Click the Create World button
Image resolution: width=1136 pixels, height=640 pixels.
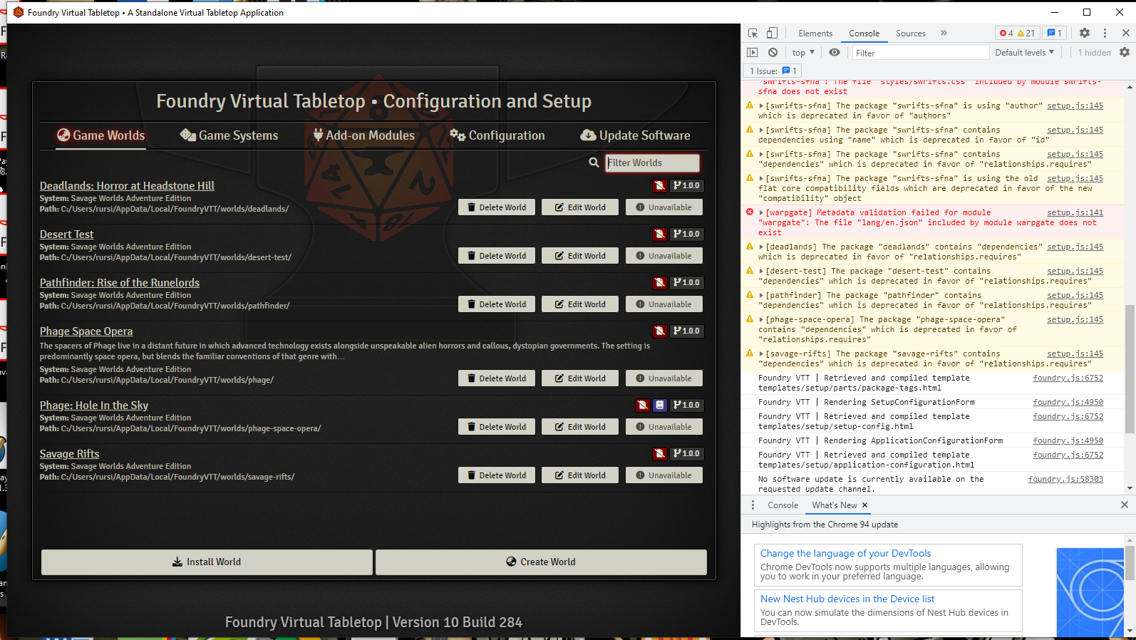point(541,562)
